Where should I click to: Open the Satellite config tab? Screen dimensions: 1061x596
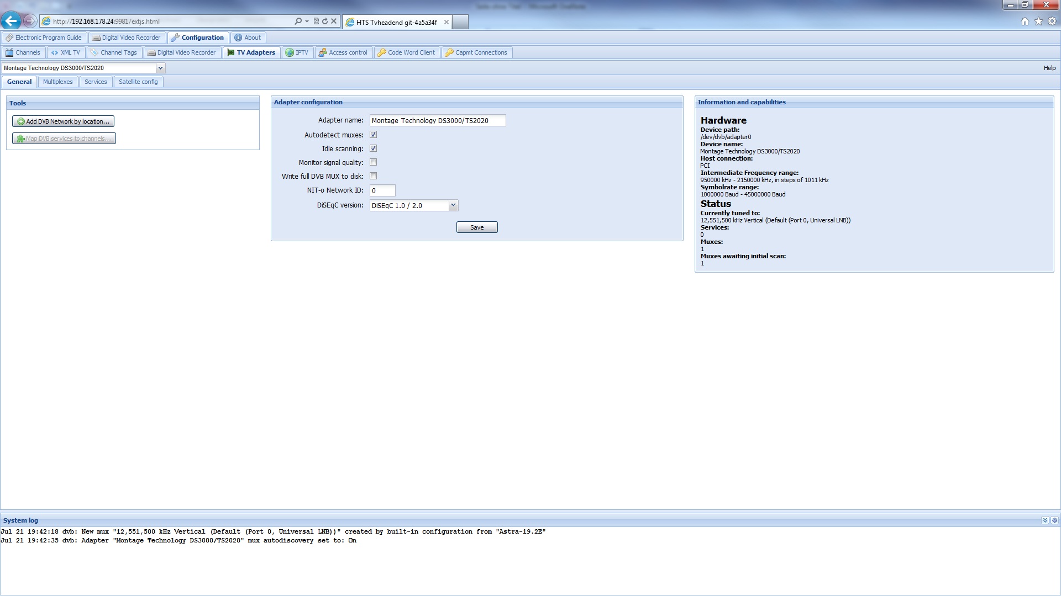[138, 82]
